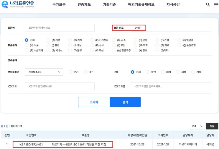Focus the ICS 코드 input field

[60, 86]
